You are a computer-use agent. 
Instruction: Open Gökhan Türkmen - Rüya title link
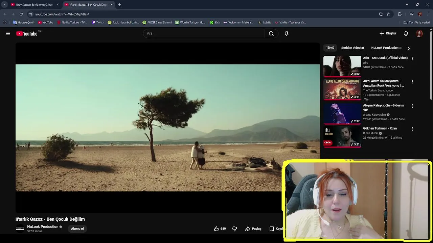click(x=380, y=128)
